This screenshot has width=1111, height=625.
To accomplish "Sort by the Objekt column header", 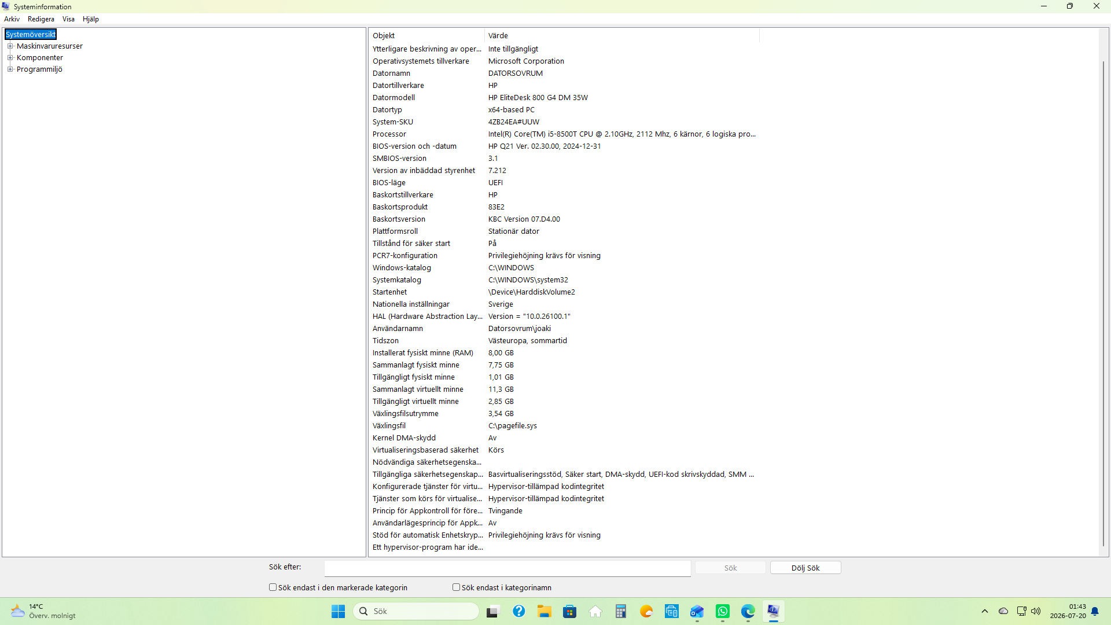I will [426, 35].
